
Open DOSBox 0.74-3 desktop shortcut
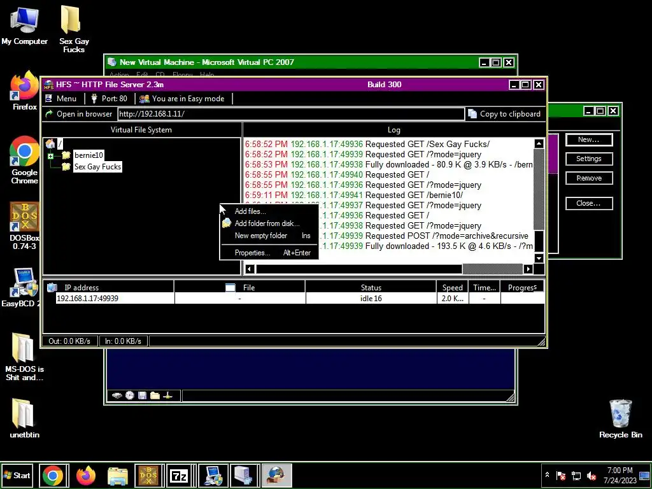click(x=25, y=226)
